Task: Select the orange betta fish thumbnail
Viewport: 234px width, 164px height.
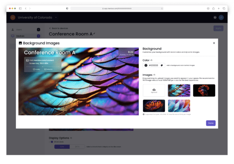Action: 204,90
